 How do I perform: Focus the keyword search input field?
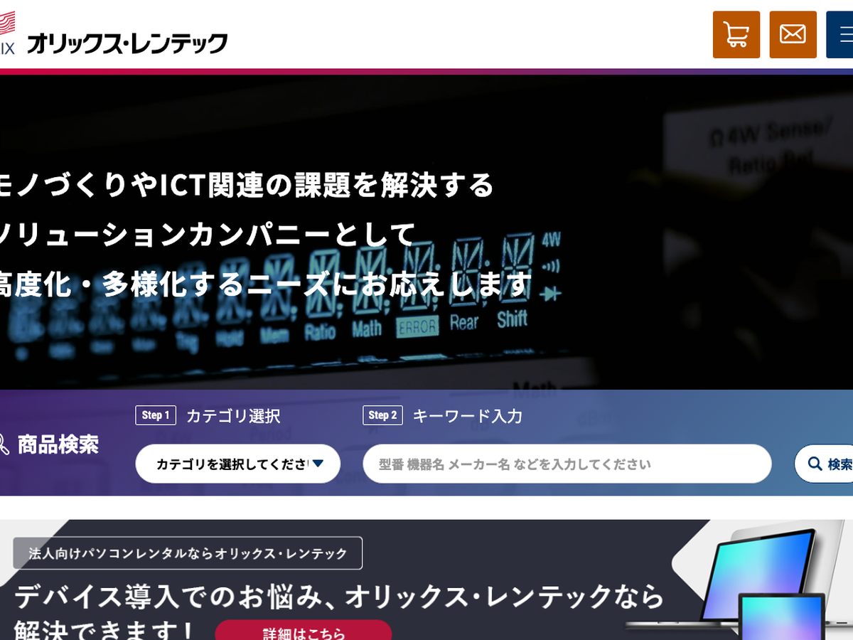click(x=567, y=464)
